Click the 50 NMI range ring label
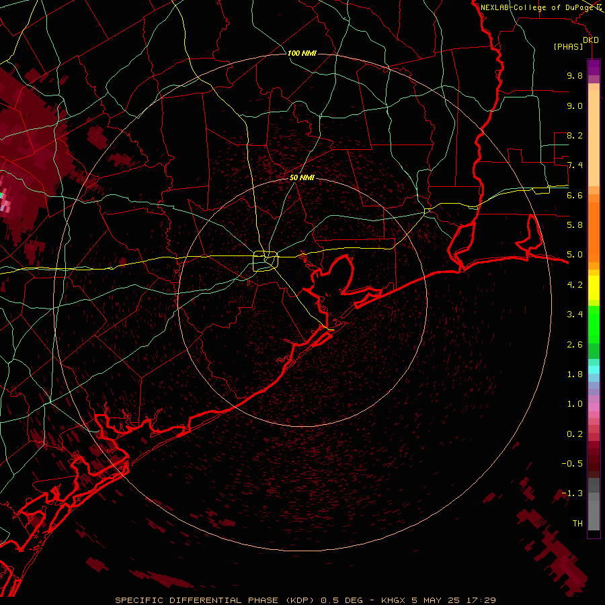The width and height of the screenshot is (605, 605). [x=302, y=177]
